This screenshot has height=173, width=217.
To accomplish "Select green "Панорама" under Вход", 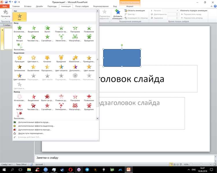I will click(75, 29).
